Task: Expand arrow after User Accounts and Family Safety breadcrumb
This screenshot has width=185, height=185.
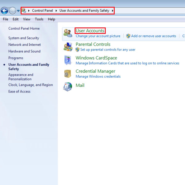Action: (x=113, y=10)
